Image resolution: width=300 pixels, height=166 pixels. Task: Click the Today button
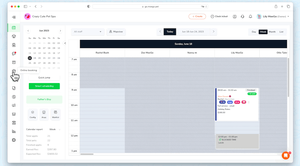coord(170,32)
